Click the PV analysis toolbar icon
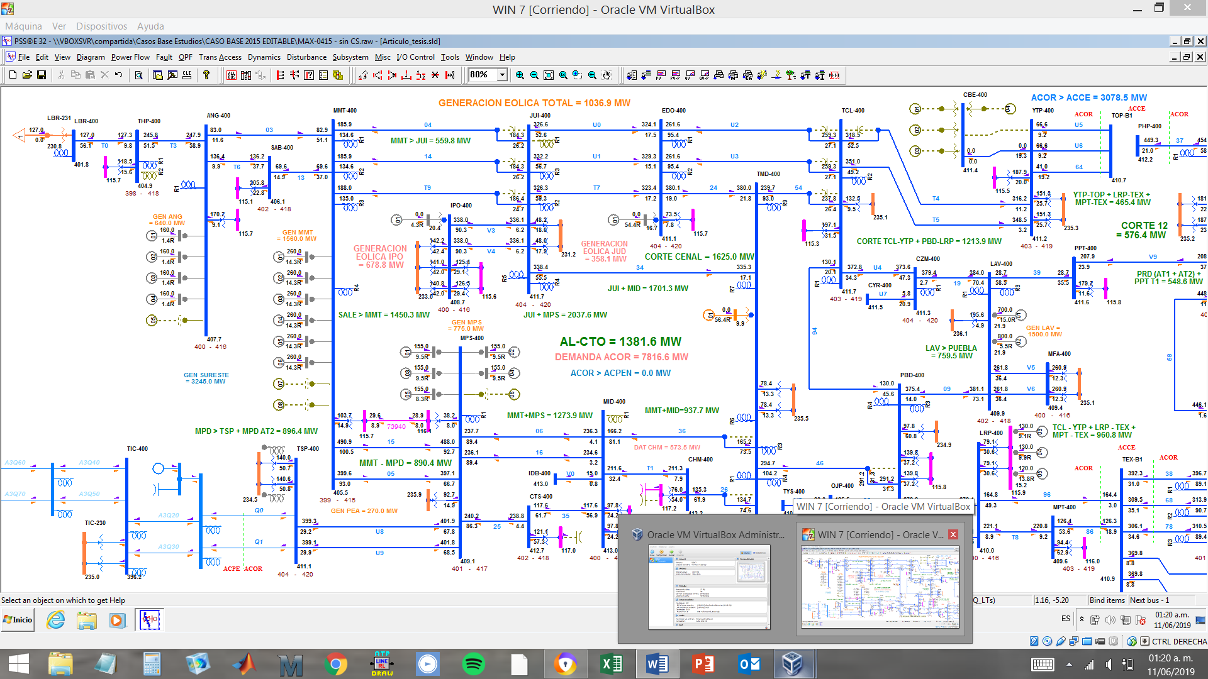The image size is (1208, 679). 661,75
